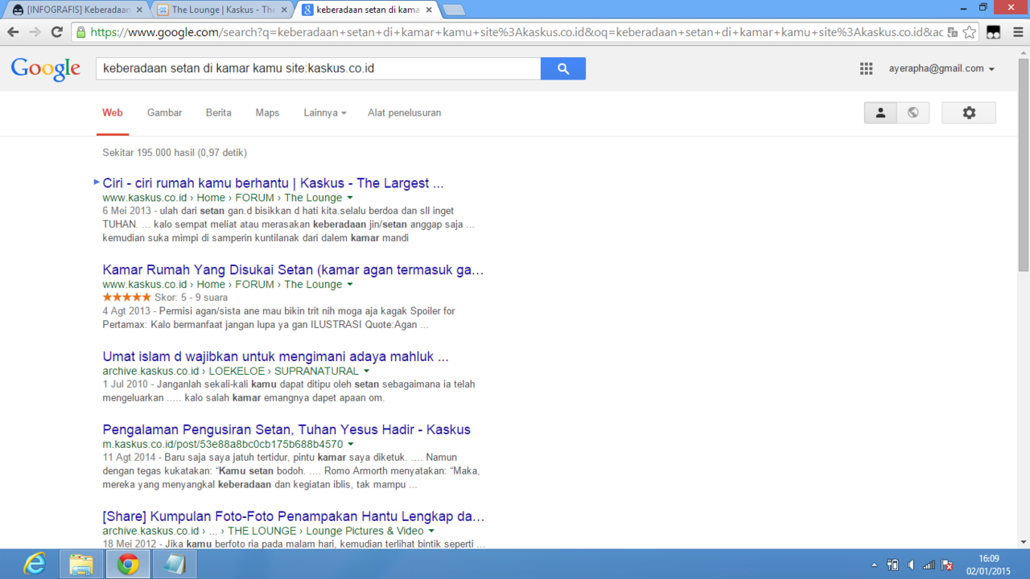1030x579 pixels.
Task: Switch to global results view
Action: click(x=913, y=113)
